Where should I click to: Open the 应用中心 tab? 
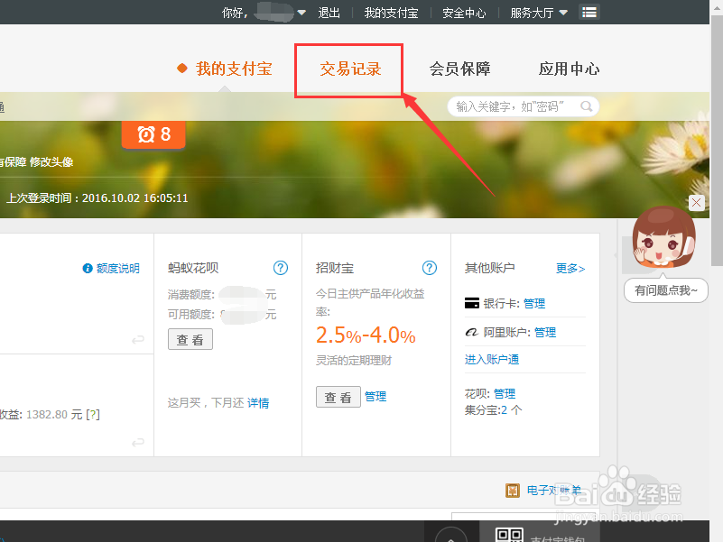pyautogui.click(x=569, y=69)
